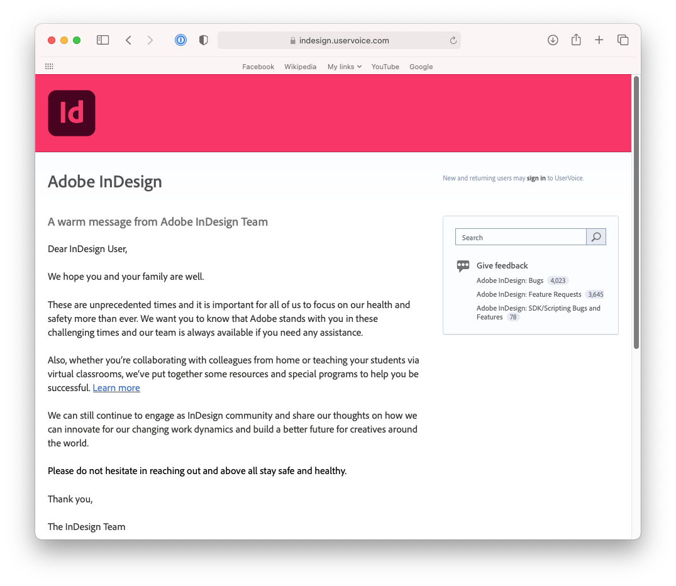Open the Wikipedia bookmark
The width and height of the screenshot is (676, 586).
(300, 67)
